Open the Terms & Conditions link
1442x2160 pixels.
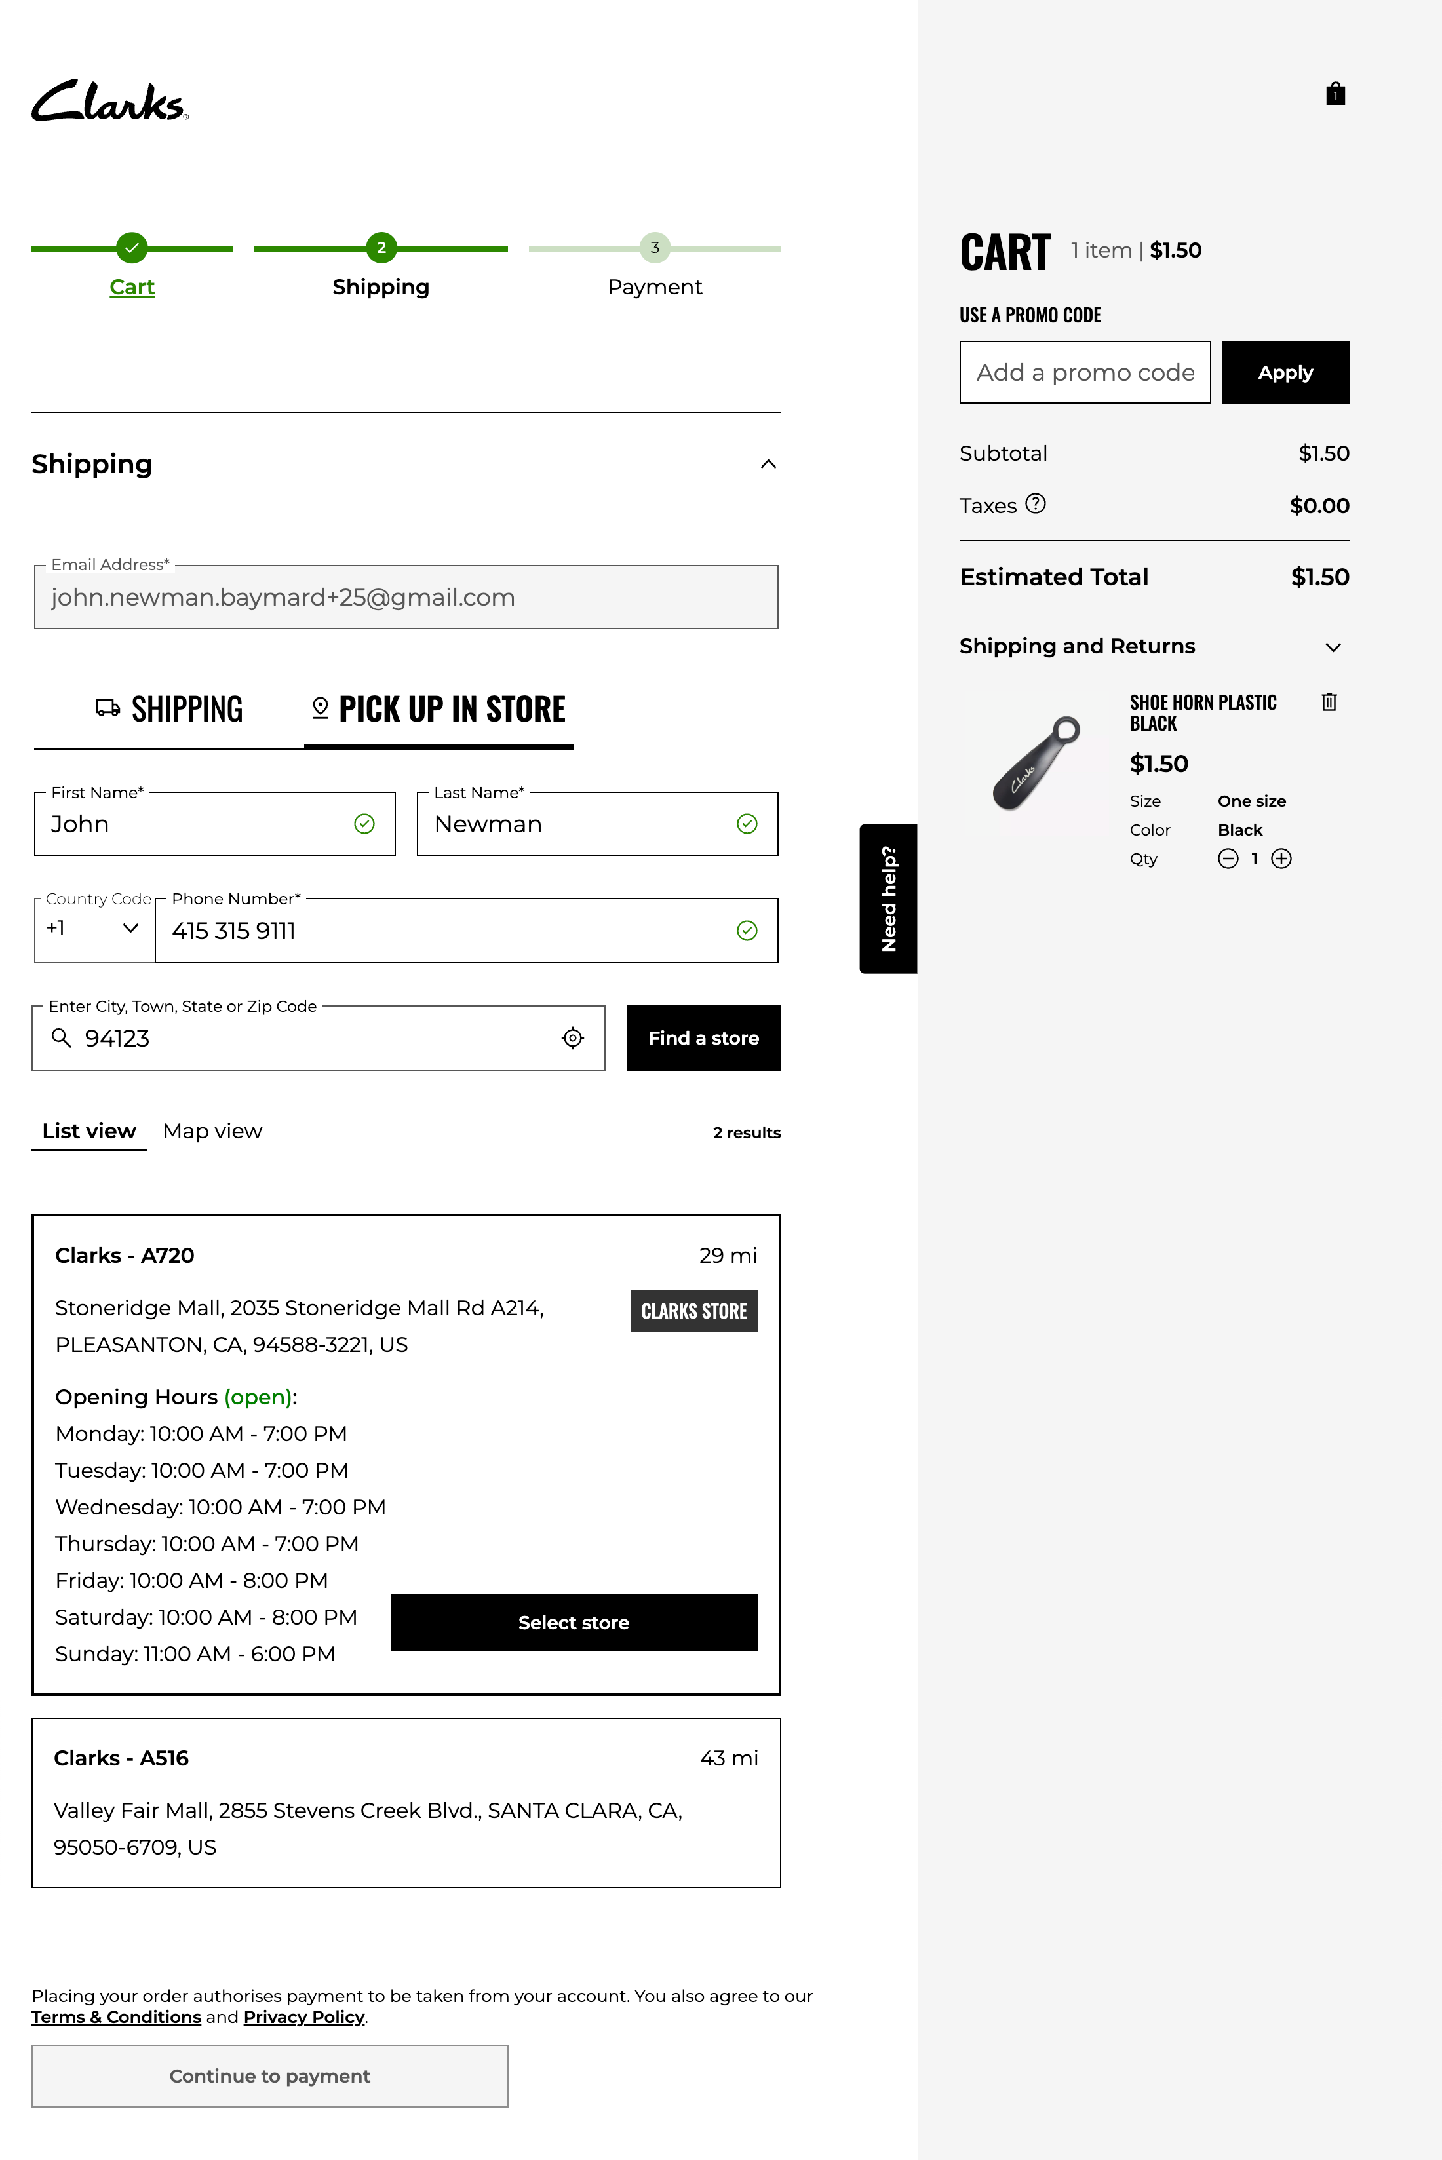pos(116,2016)
